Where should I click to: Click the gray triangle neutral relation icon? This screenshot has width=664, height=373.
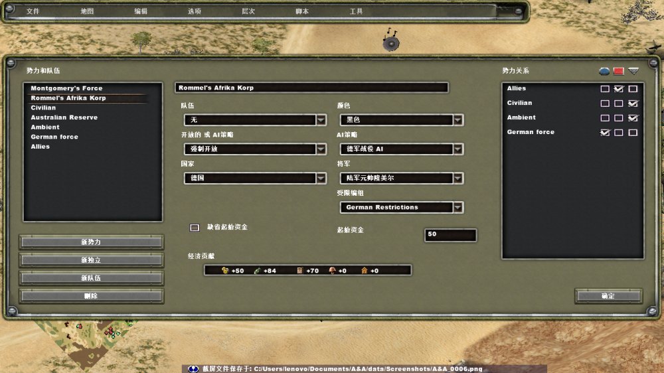633,71
